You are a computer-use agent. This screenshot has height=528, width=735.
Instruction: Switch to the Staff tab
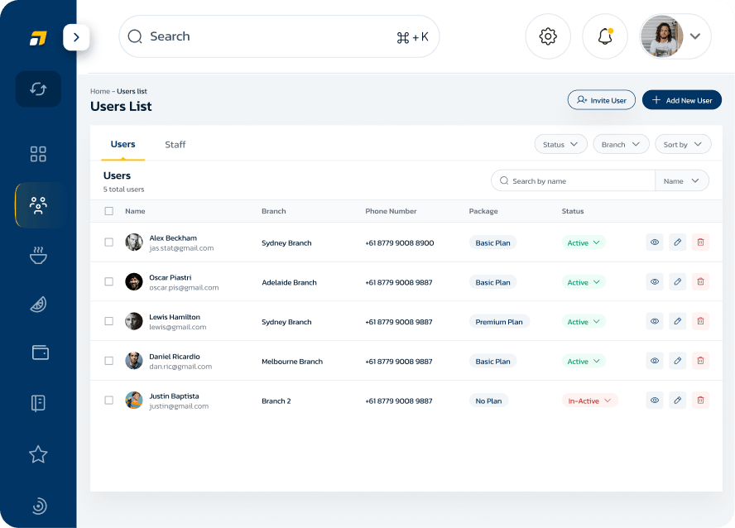click(x=175, y=145)
